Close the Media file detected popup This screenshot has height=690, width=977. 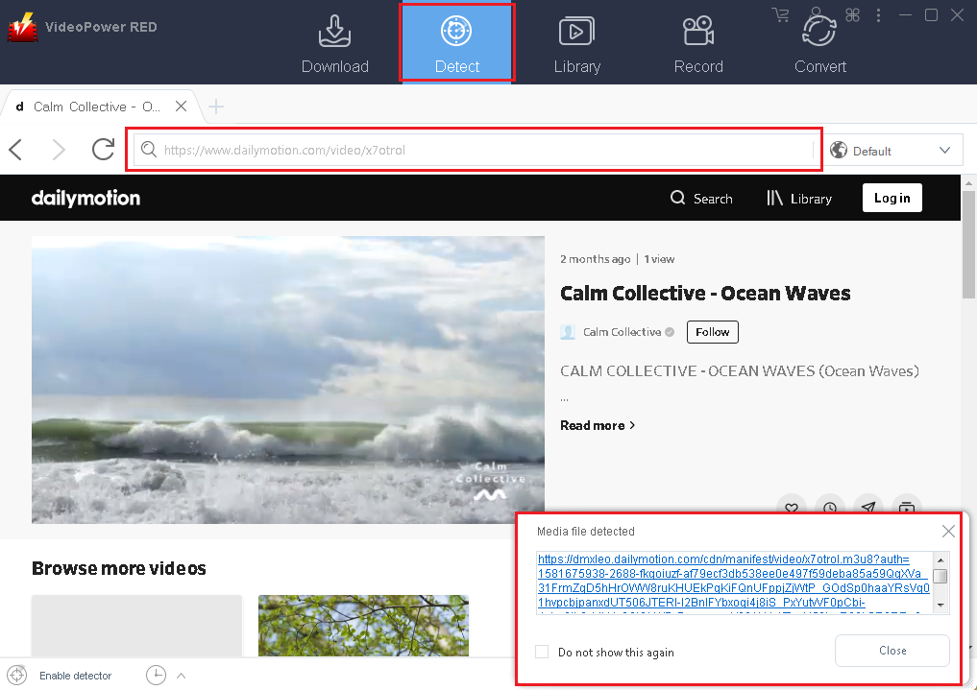948,531
